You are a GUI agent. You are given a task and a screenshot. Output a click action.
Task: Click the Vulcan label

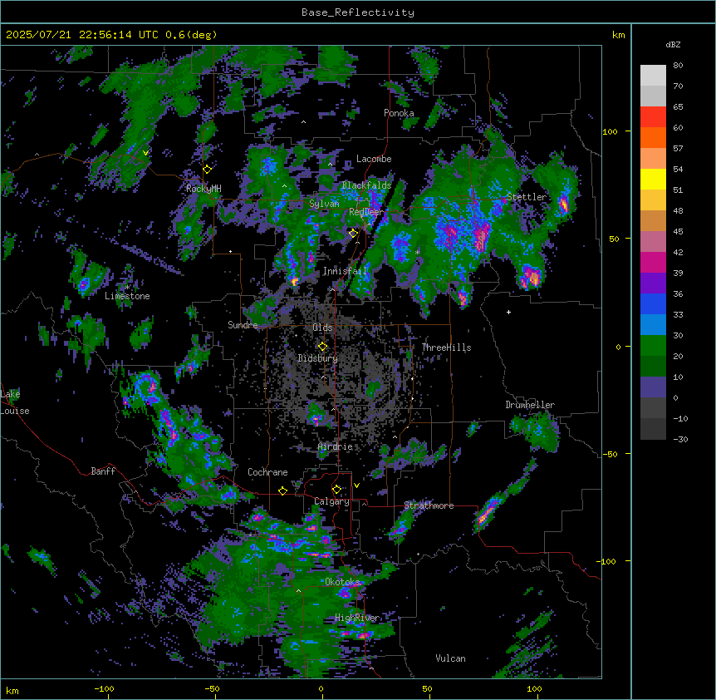450,658
